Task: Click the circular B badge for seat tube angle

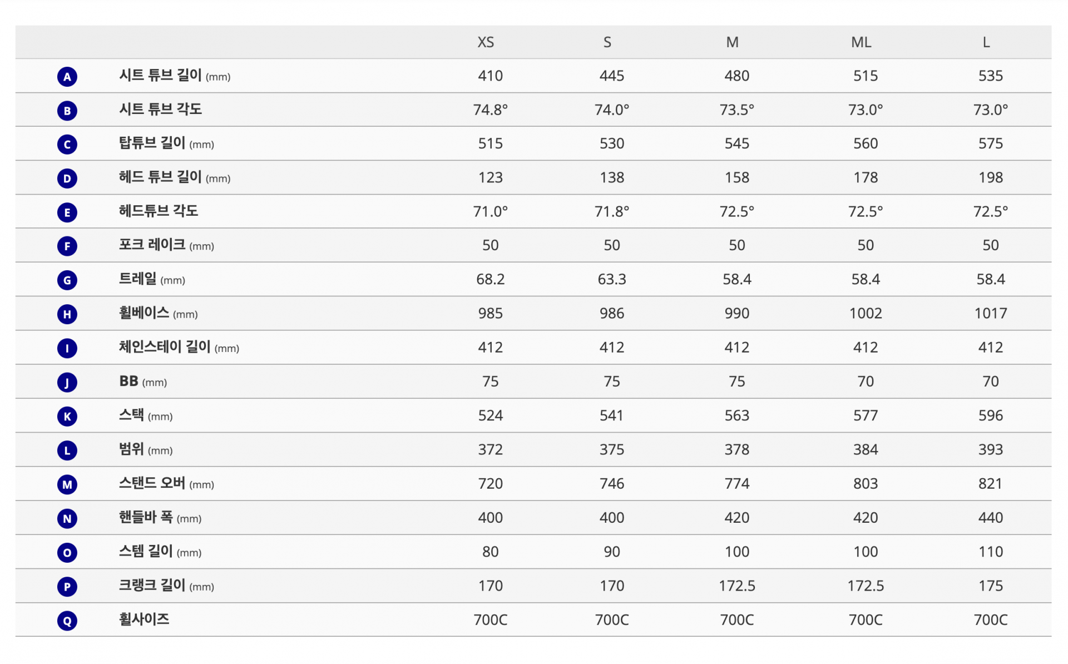Action: [67, 111]
